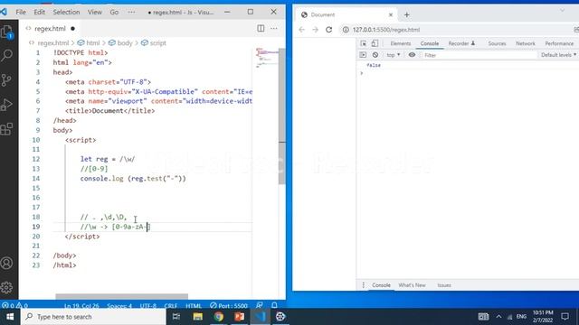
Task: Open the Source Control view
Action: [6, 80]
